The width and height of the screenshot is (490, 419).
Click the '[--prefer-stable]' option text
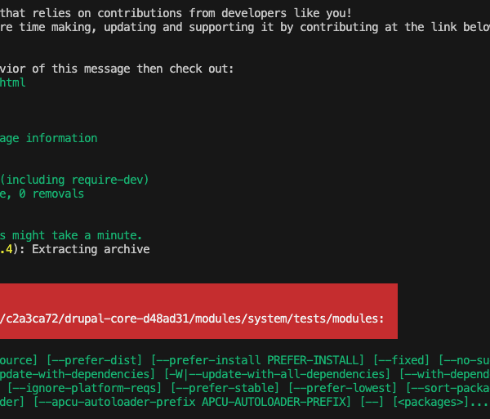[225, 388]
